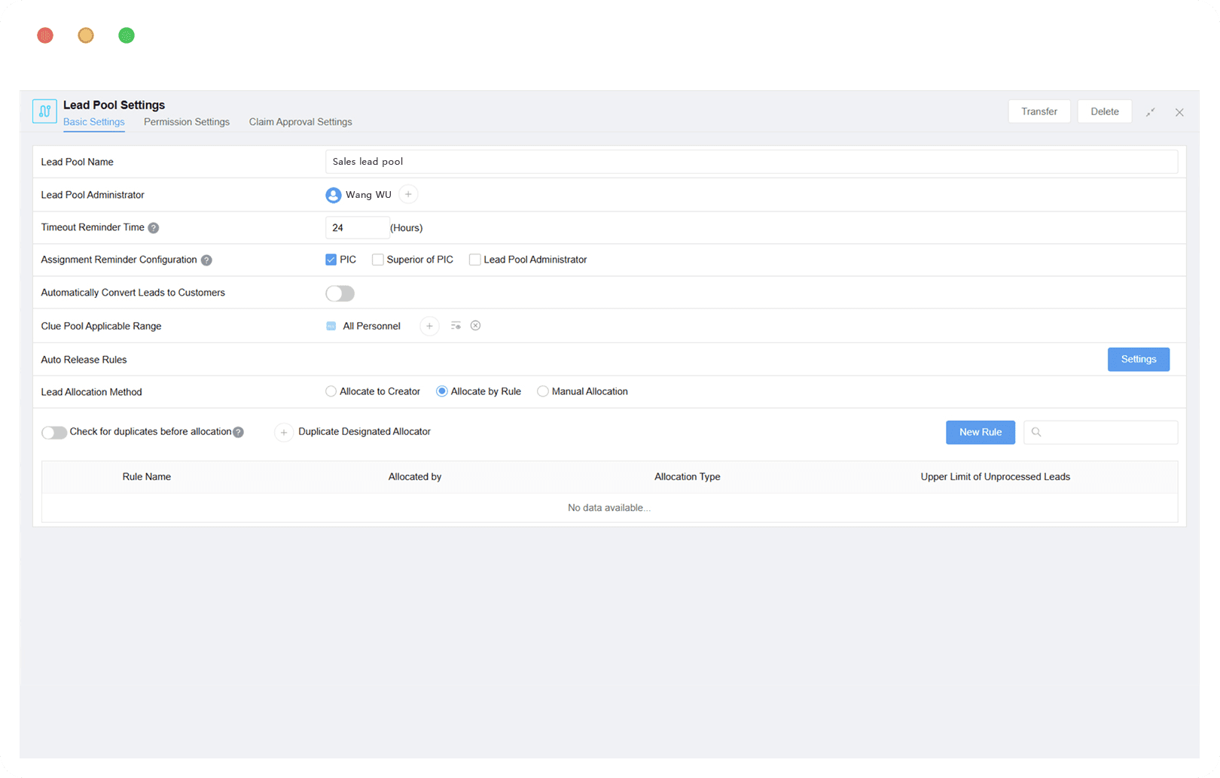Open range list settings icon beside All Personnel
Viewport: 1220px width, 778px height.
pos(456,326)
